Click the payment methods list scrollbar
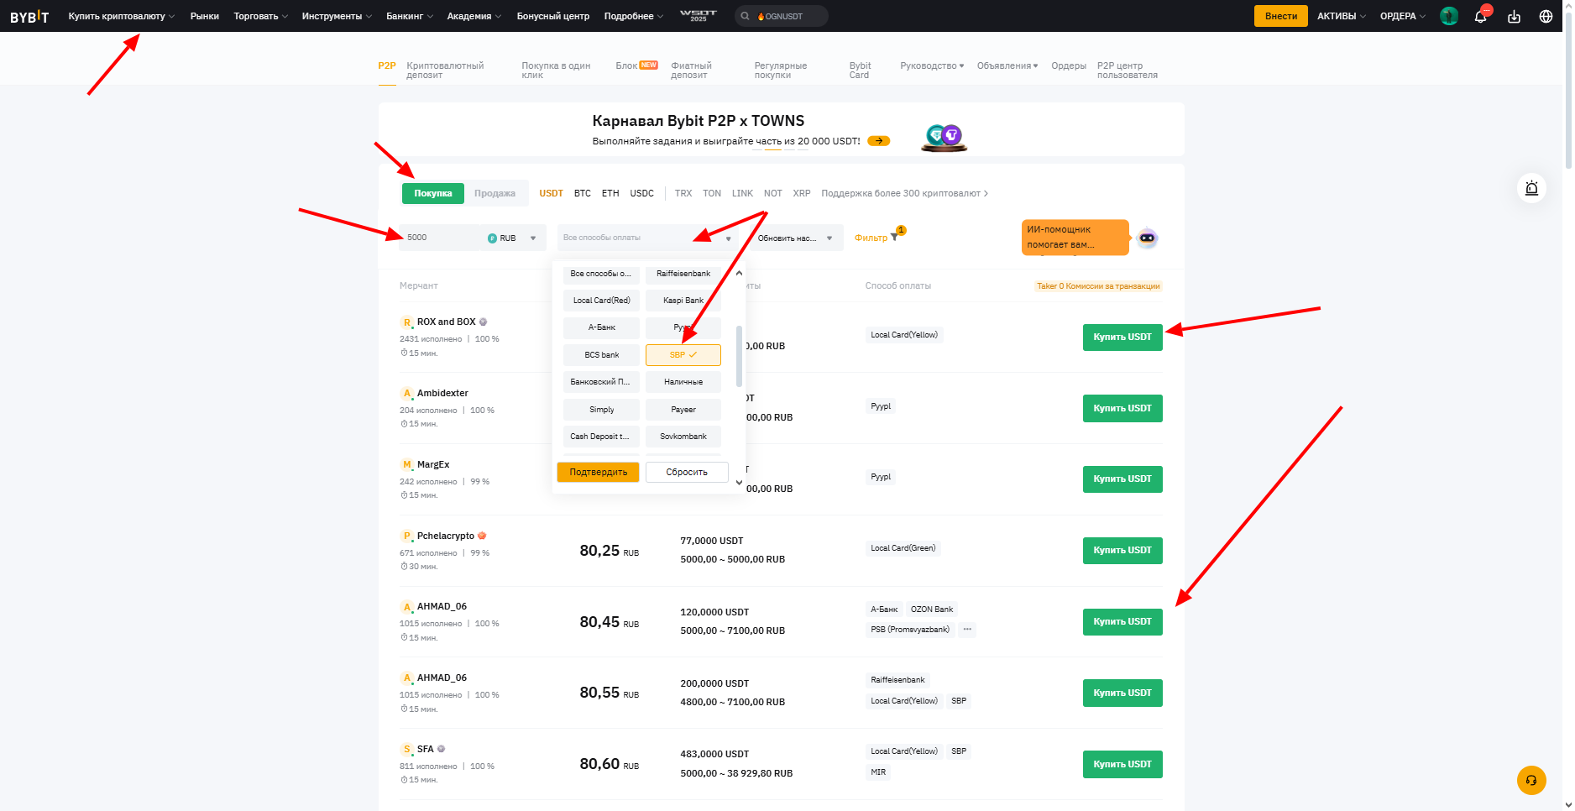This screenshot has height=811, width=1575. point(739,356)
